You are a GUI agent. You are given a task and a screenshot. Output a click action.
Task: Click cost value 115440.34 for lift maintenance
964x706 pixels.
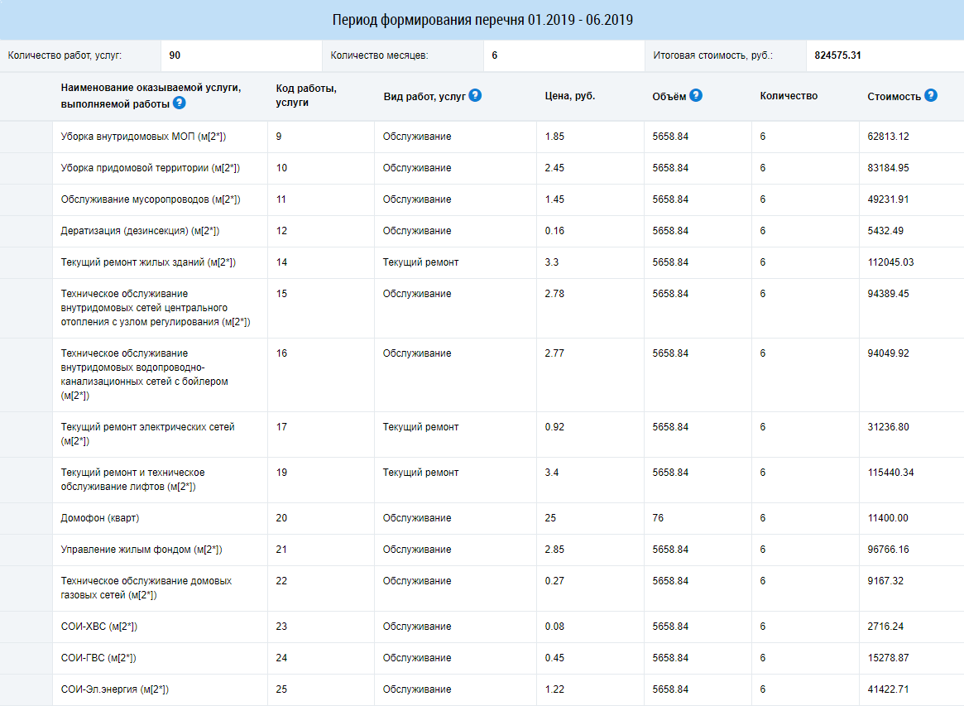(x=891, y=473)
